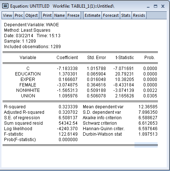This screenshot has width=170, height=171.
Task: Click the FEMALE coefficient -3.074875
Action: pos(67,85)
